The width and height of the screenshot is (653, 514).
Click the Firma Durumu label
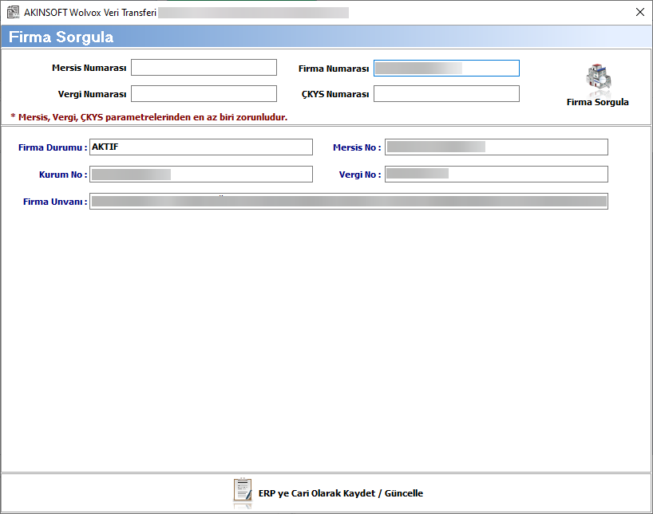coord(53,147)
